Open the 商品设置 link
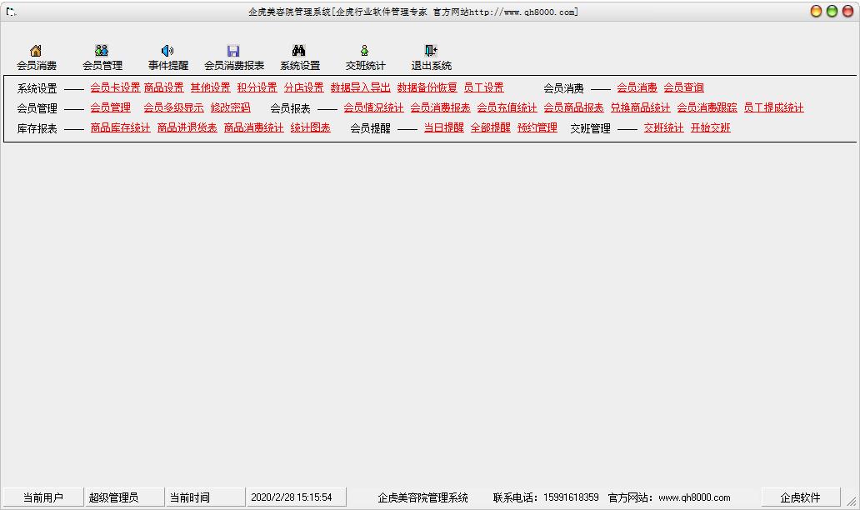The image size is (860, 510). click(x=164, y=87)
